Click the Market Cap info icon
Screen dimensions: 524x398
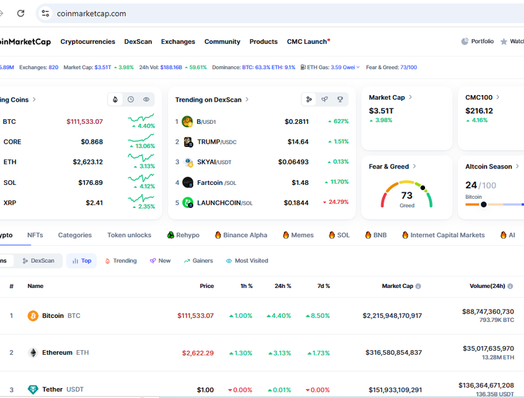[x=418, y=287]
